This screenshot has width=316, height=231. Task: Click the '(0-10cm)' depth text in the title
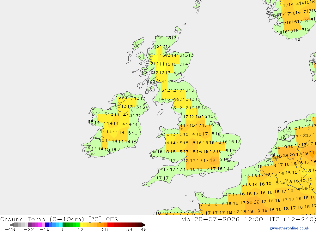point(67,219)
